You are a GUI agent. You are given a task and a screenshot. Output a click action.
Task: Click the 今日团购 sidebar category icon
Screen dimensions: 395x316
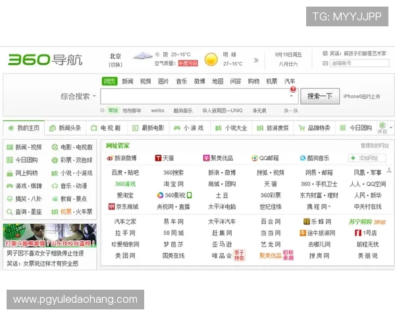point(10,160)
